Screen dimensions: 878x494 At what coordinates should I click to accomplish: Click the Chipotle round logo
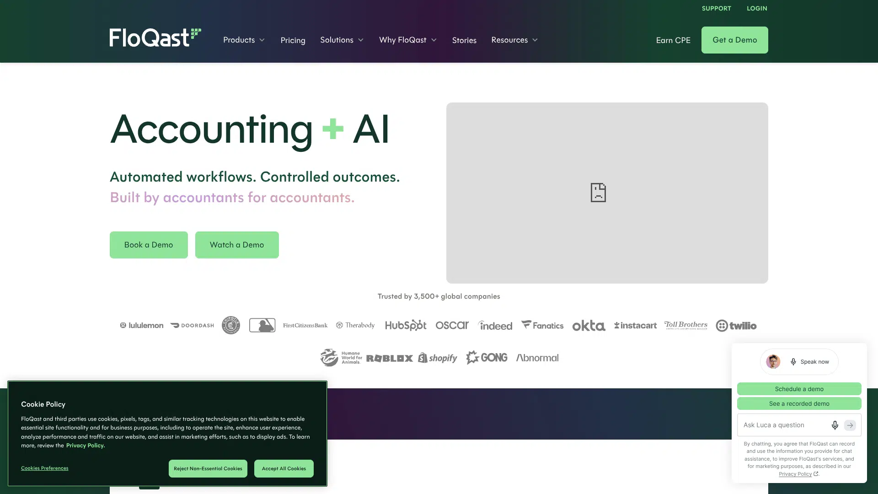[x=231, y=325]
